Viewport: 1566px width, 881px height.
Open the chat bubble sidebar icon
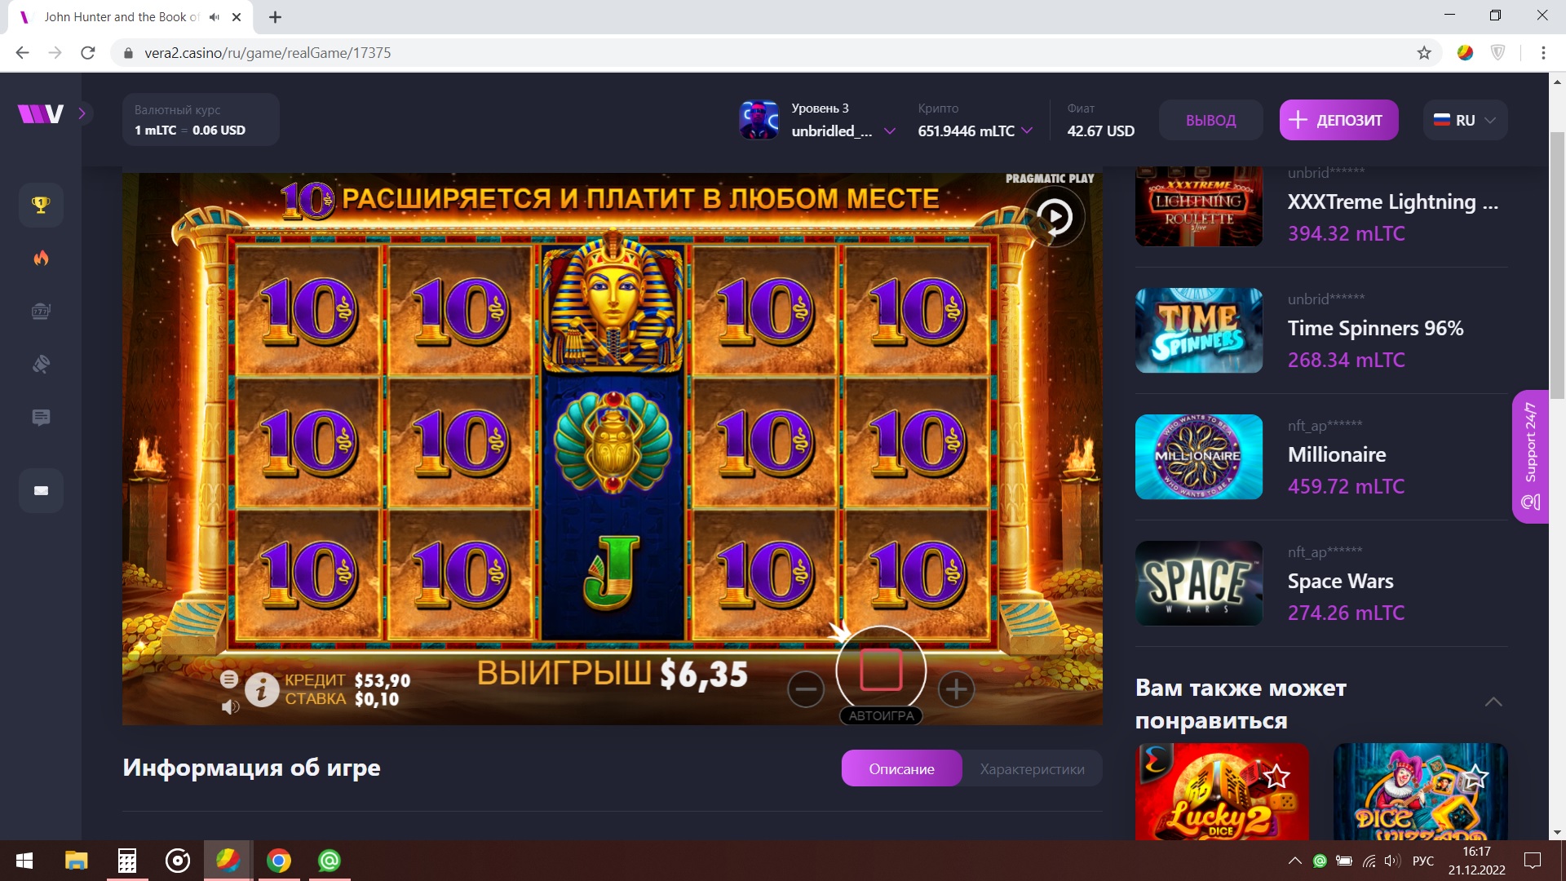(x=41, y=418)
